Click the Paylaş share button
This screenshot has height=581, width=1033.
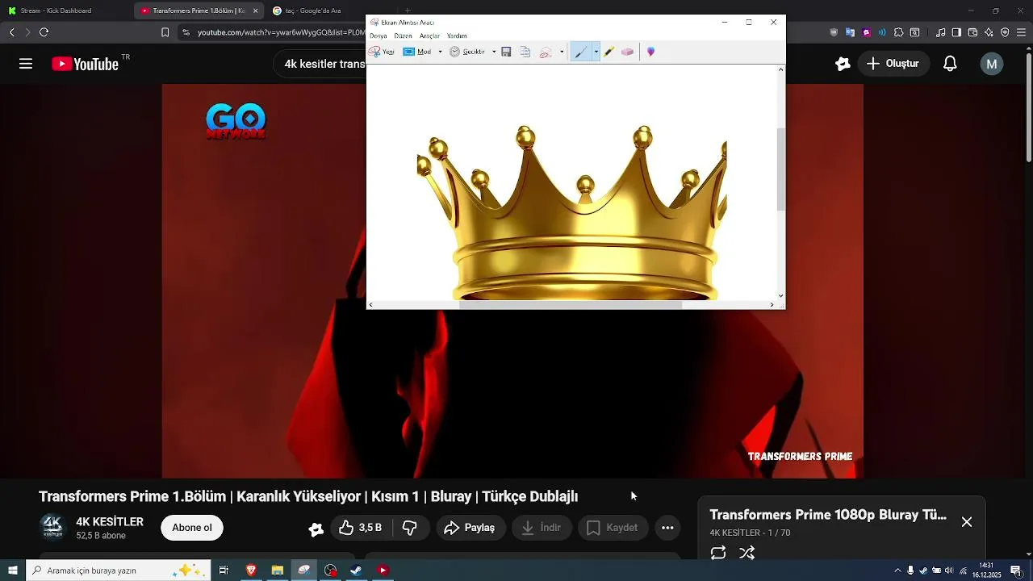(470, 528)
